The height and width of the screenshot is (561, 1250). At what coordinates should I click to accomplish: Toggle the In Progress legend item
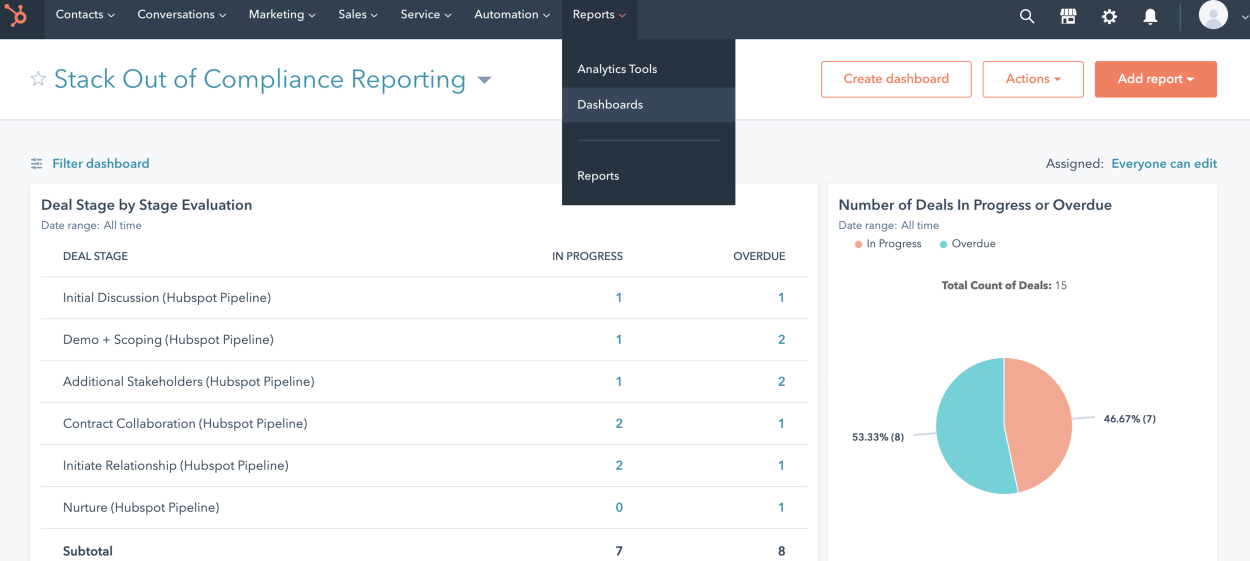pos(888,243)
